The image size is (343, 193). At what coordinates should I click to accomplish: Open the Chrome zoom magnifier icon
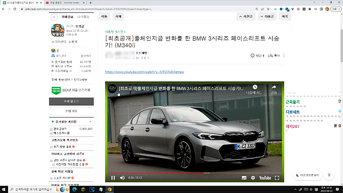tap(256, 9)
